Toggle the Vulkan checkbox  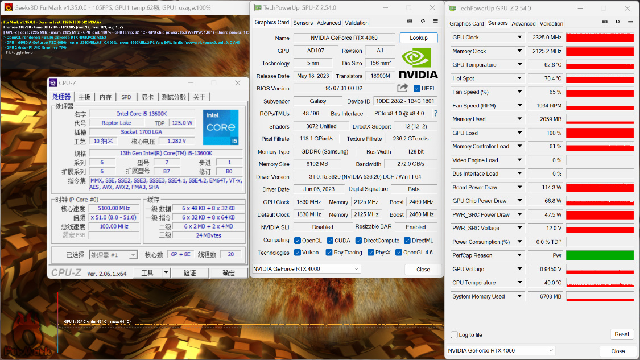pyautogui.click(x=298, y=253)
